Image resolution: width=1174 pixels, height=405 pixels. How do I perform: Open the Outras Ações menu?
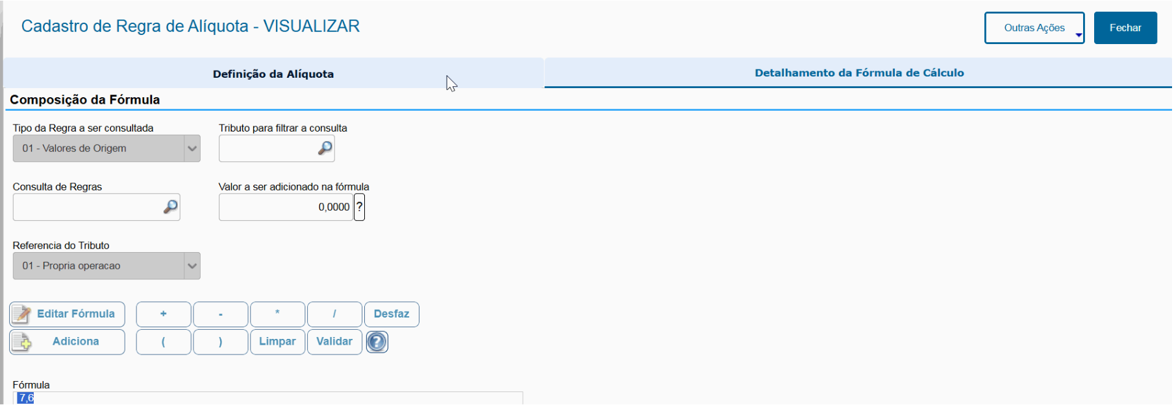(x=1034, y=28)
